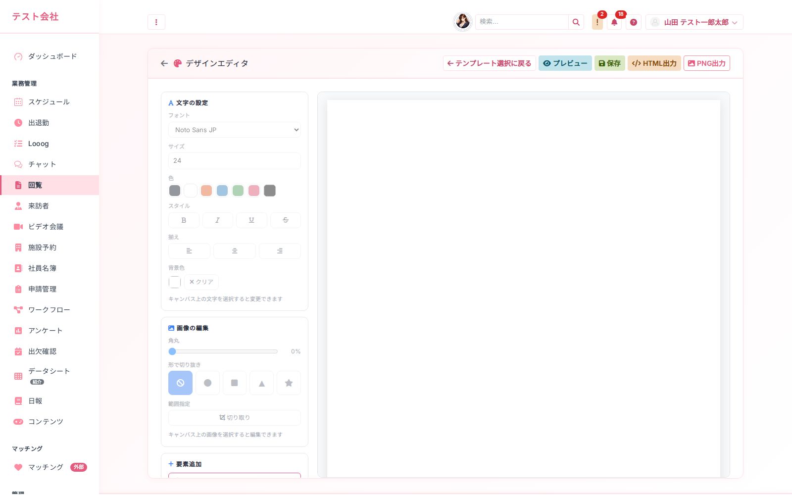The image size is (792, 495).
Task: Click the search magnifier icon
Action: tap(576, 22)
